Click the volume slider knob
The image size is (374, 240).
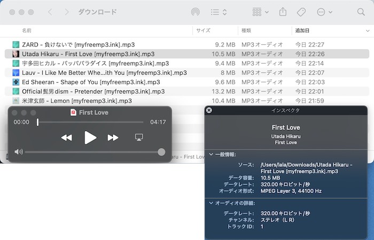point(161,152)
